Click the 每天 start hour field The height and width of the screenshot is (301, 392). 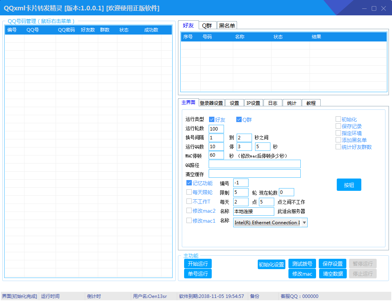click(241, 202)
